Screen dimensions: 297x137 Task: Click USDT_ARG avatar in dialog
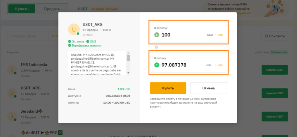(74, 29)
